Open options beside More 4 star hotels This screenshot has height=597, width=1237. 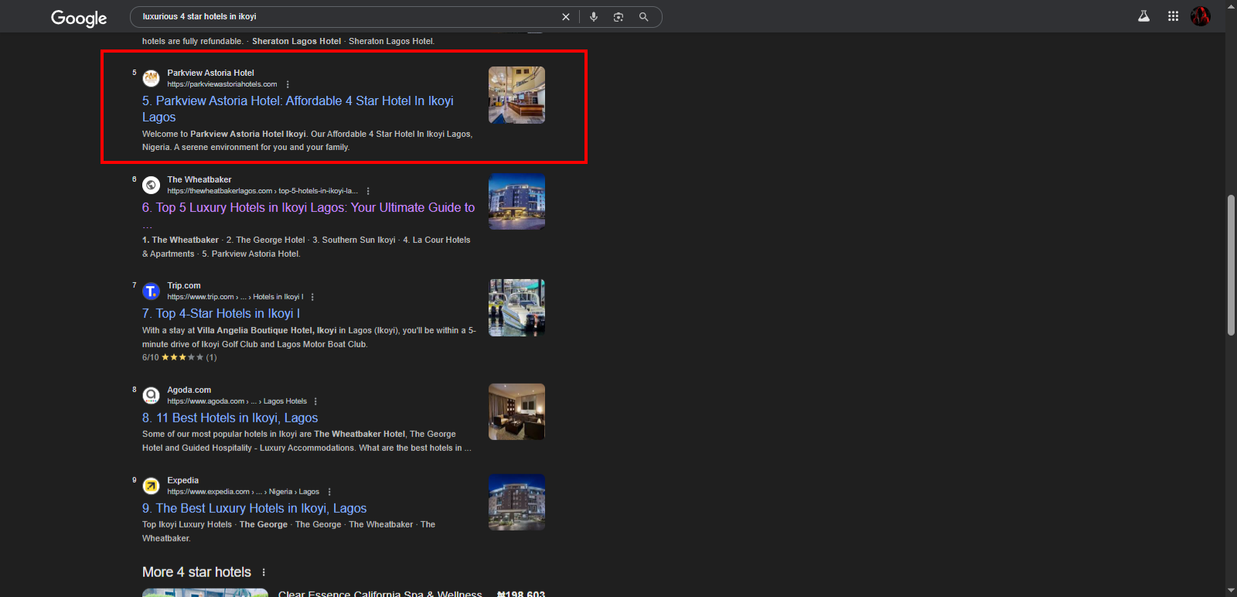264,572
